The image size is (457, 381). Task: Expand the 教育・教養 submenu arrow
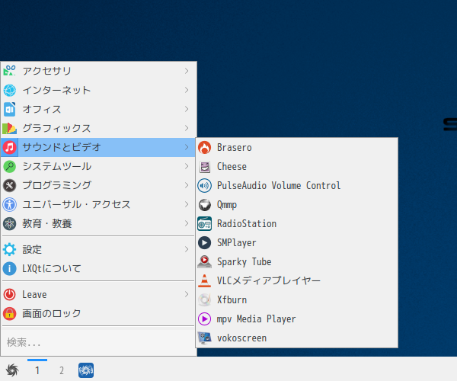[187, 223]
